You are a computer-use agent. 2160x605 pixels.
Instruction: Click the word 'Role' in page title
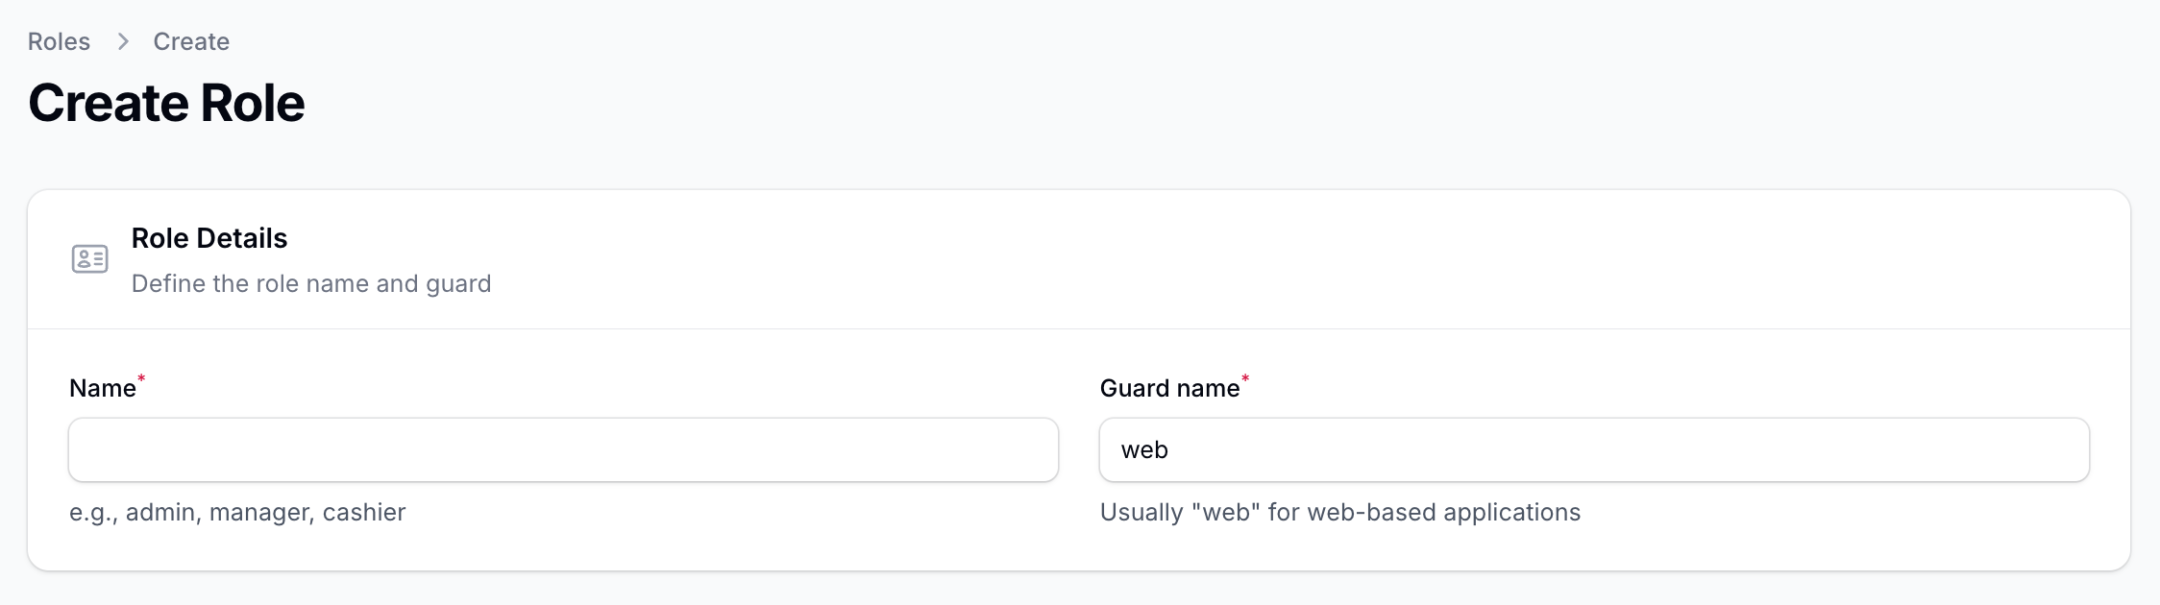pos(253,103)
